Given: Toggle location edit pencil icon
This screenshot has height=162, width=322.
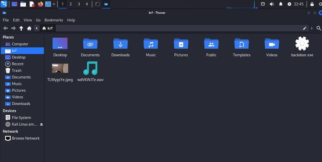Looking at the screenshot, I should point(305,28).
